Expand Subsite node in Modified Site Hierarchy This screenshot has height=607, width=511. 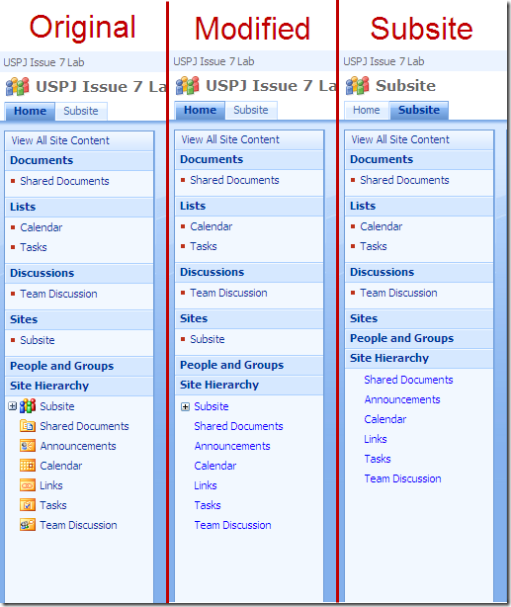click(x=186, y=406)
